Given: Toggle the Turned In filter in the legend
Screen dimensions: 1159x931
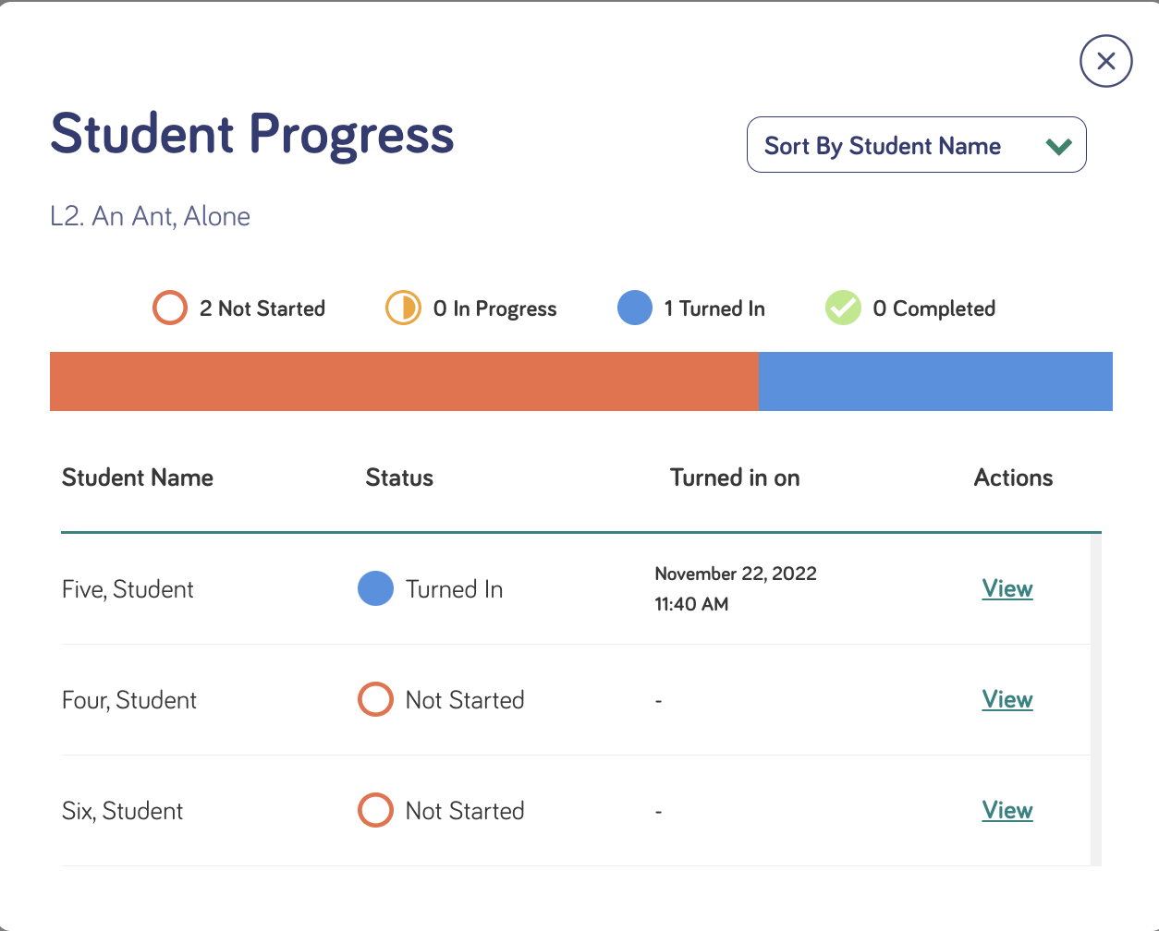Looking at the screenshot, I should tap(635, 308).
